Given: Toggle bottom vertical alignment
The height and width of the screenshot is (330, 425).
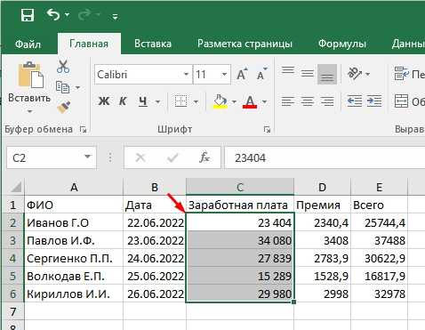Looking at the screenshot, I should pos(327,75).
